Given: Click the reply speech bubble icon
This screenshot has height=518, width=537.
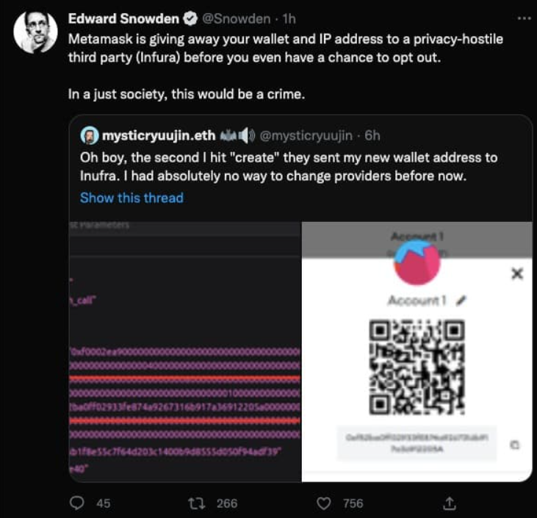Looking at the screenshot, I should [x=79, y=503].
